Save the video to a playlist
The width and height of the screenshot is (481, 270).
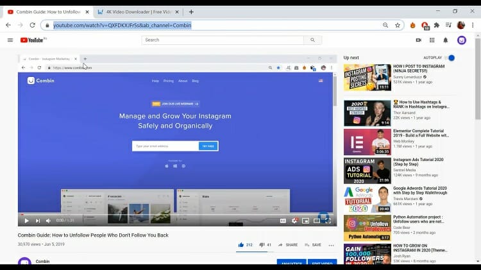(x=313, y=245)
